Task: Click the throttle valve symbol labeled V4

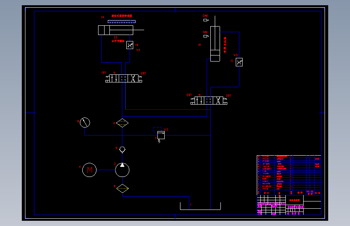Action: click(130, 45)
